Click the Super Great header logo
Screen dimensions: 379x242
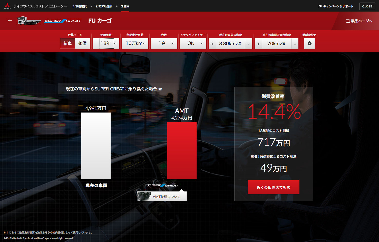(x=63, y=21)
